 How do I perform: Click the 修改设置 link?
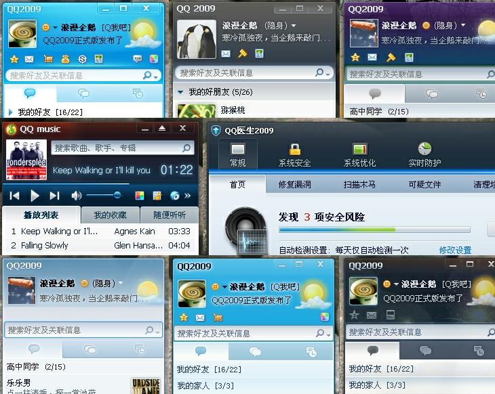(455, 250)
